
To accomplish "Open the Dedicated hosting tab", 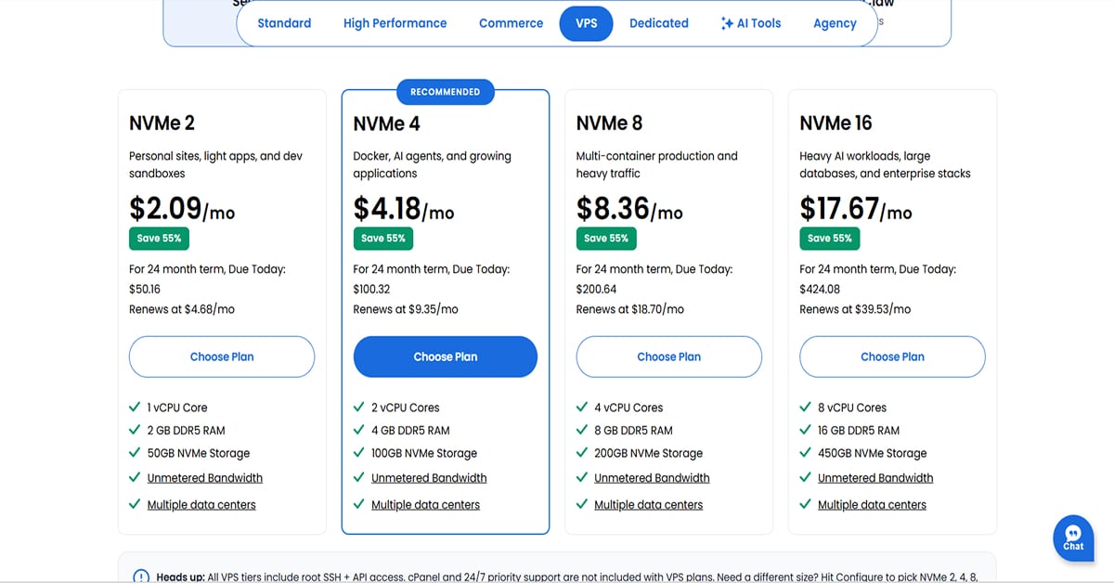I will click(x=659, y=23).
